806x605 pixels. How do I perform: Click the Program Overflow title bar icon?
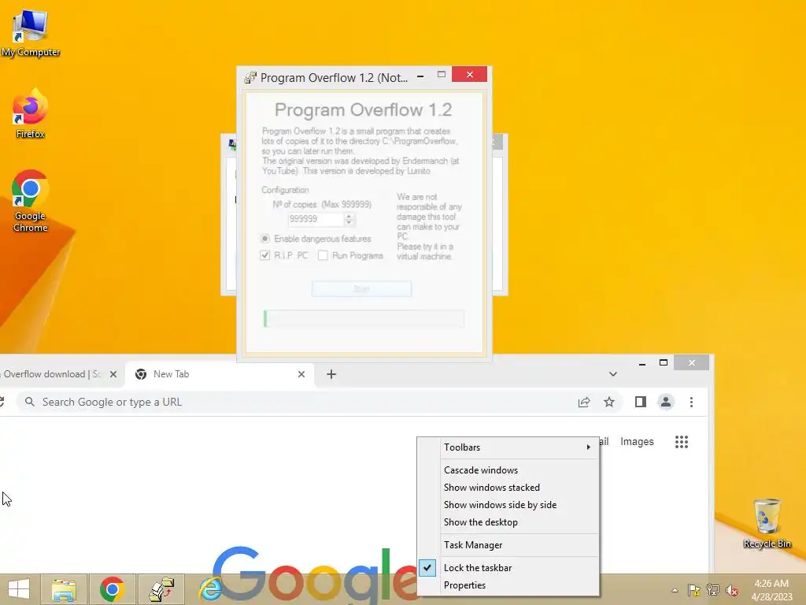point(250,78)
